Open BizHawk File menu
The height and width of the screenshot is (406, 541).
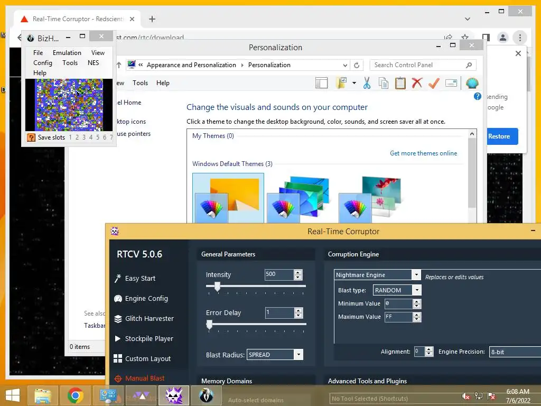coord(38,53)
